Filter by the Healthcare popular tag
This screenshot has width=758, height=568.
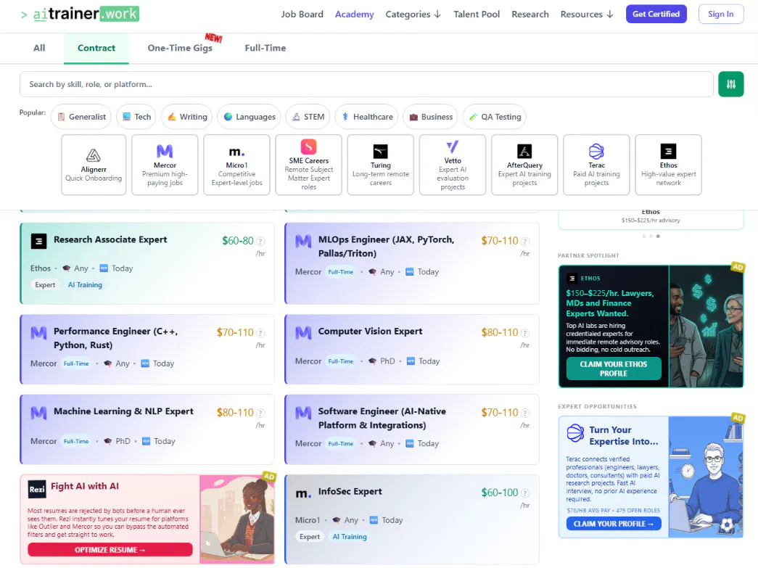coord(366,117)
